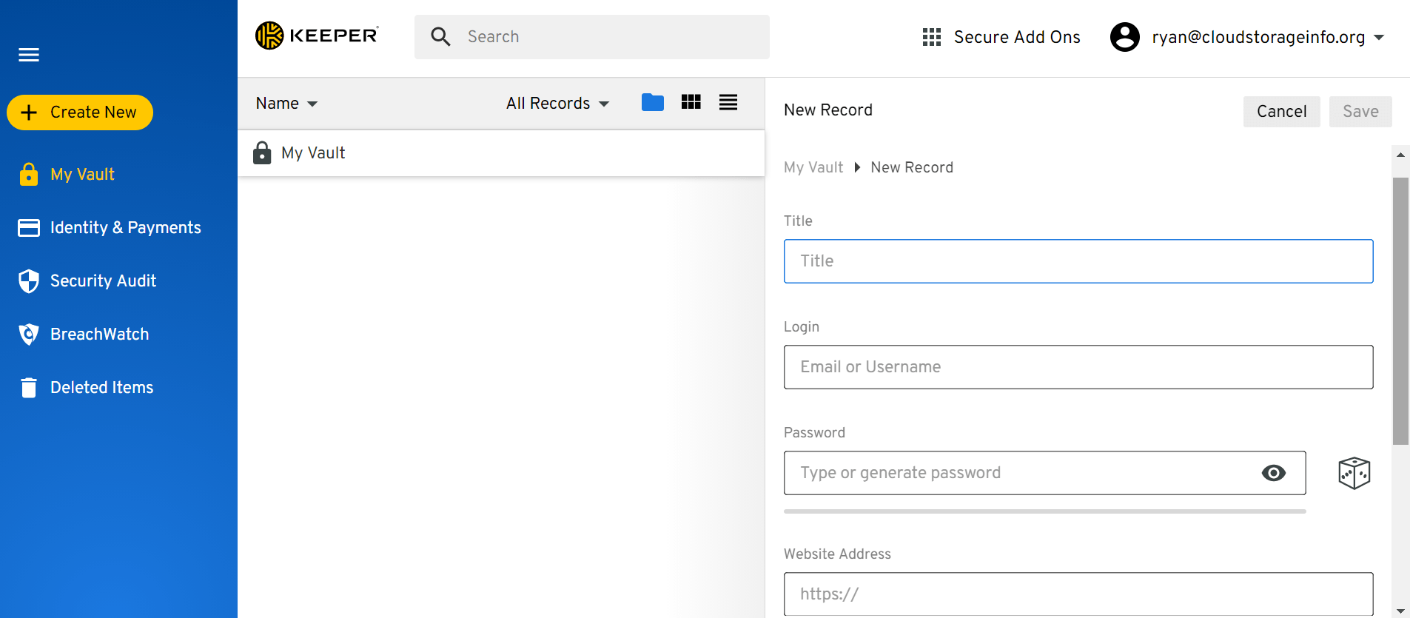Click the BreachWatch shield icon
This screenshot has width=1410, height=618.
click(x=29, y=334)
